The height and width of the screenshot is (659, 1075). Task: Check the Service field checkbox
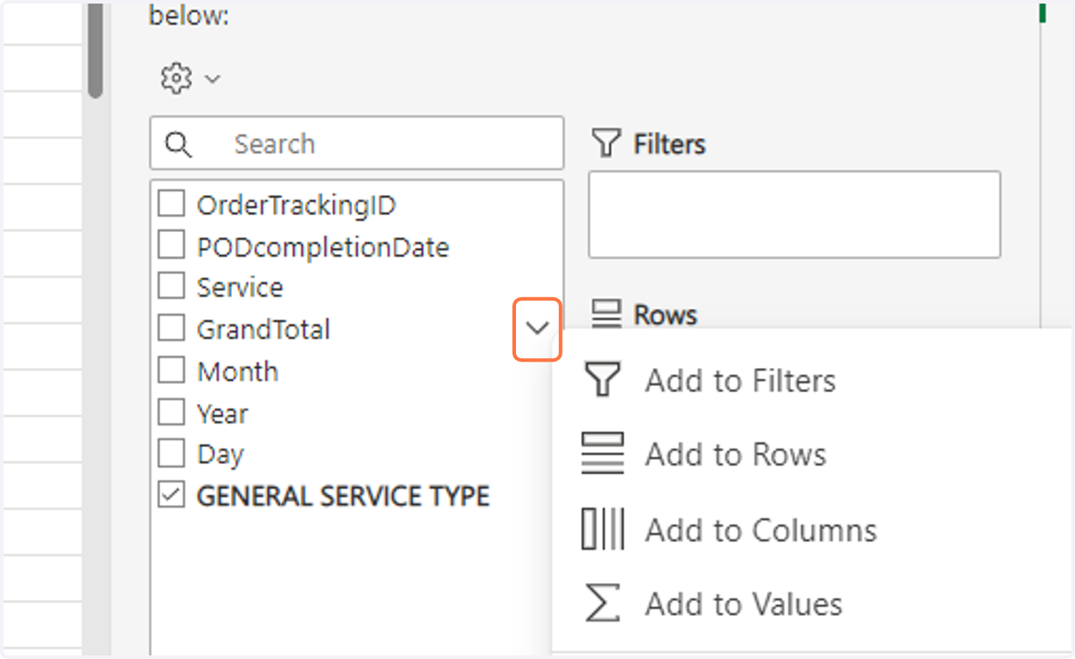point(170,287)
